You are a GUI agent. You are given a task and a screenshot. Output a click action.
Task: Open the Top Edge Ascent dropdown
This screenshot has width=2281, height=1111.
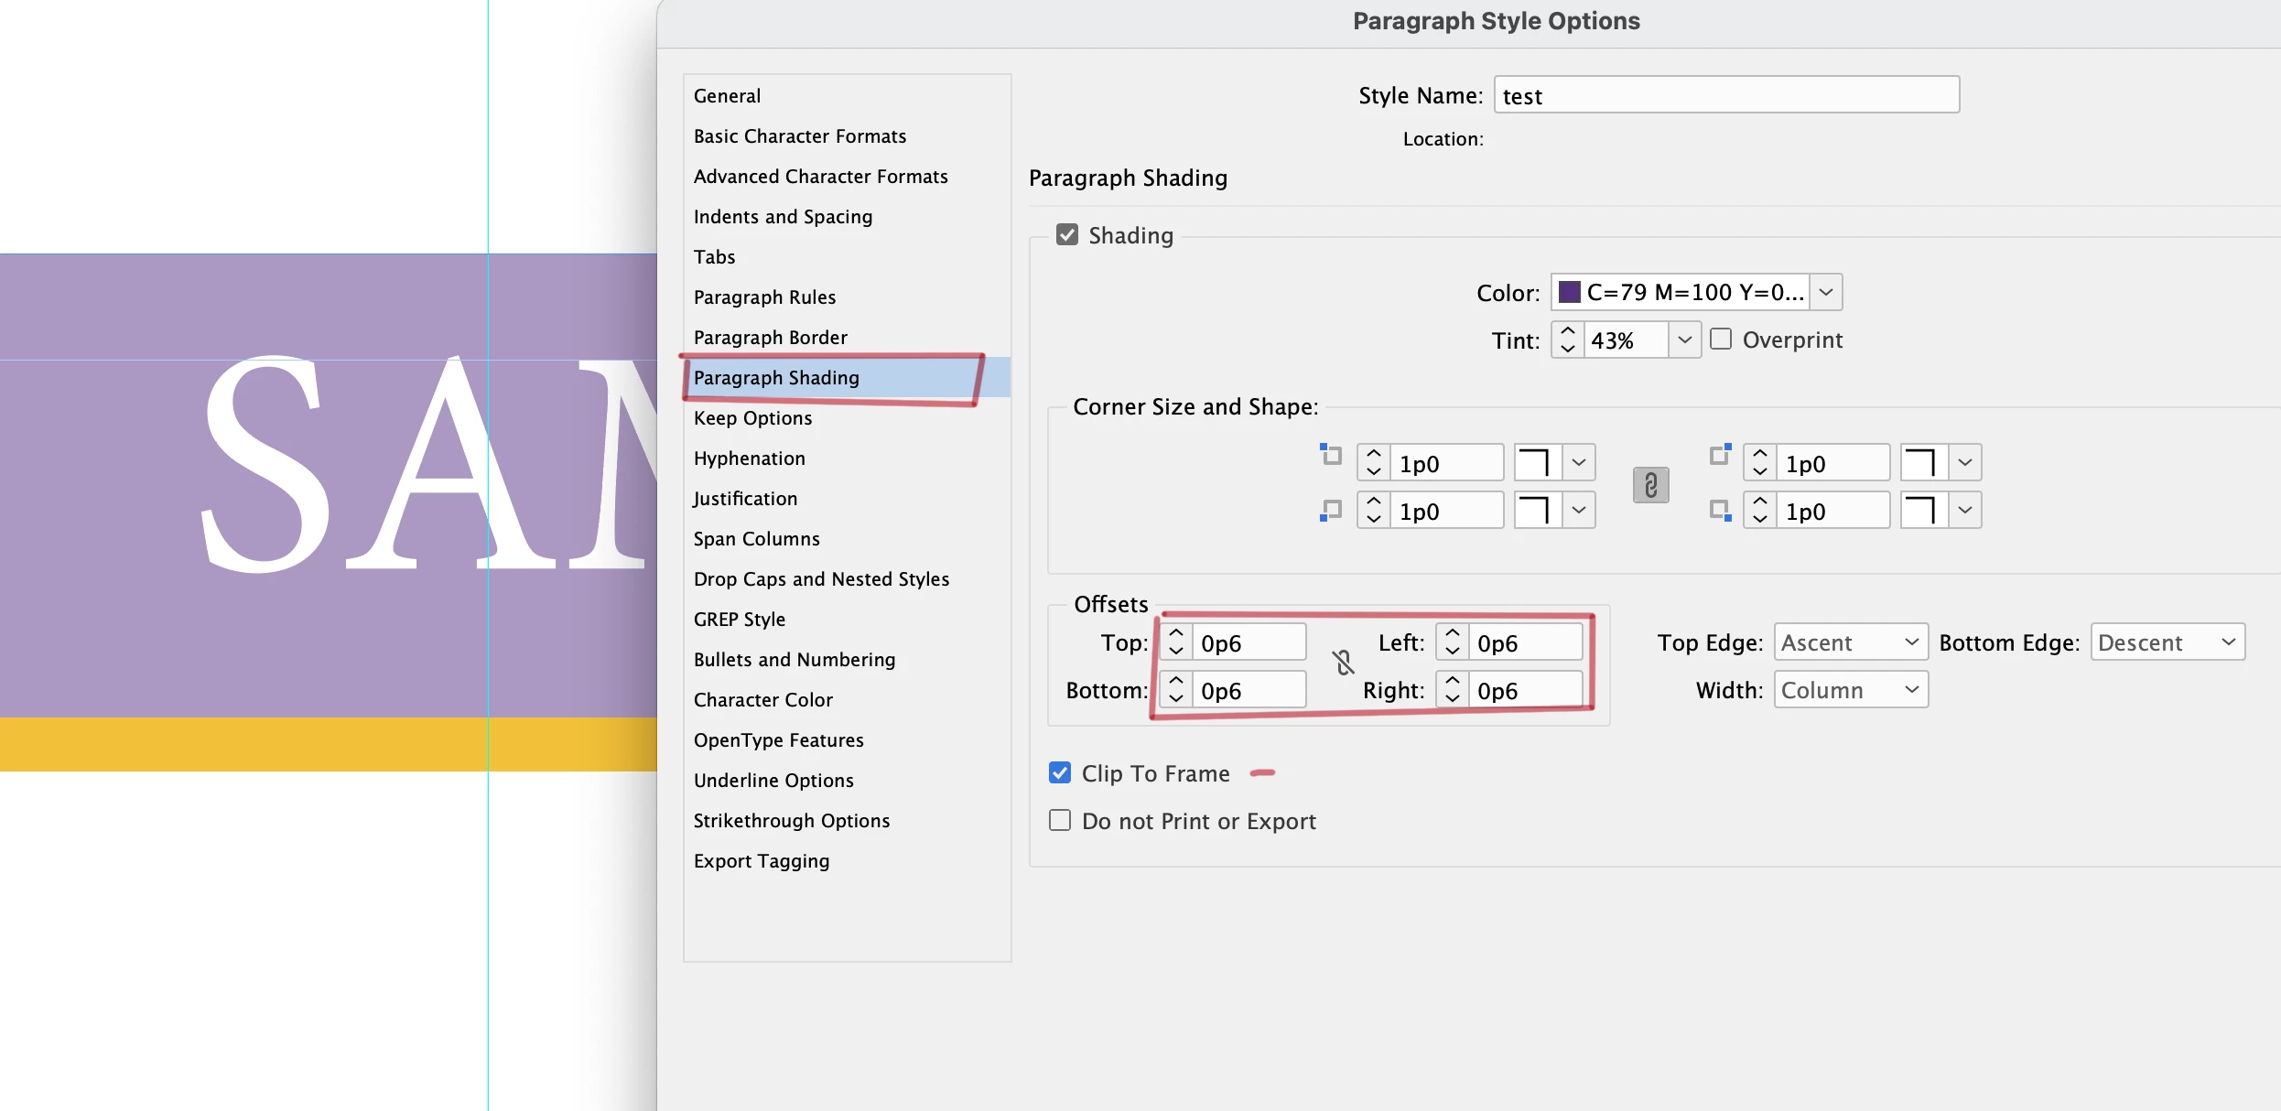click(1851, 642)
